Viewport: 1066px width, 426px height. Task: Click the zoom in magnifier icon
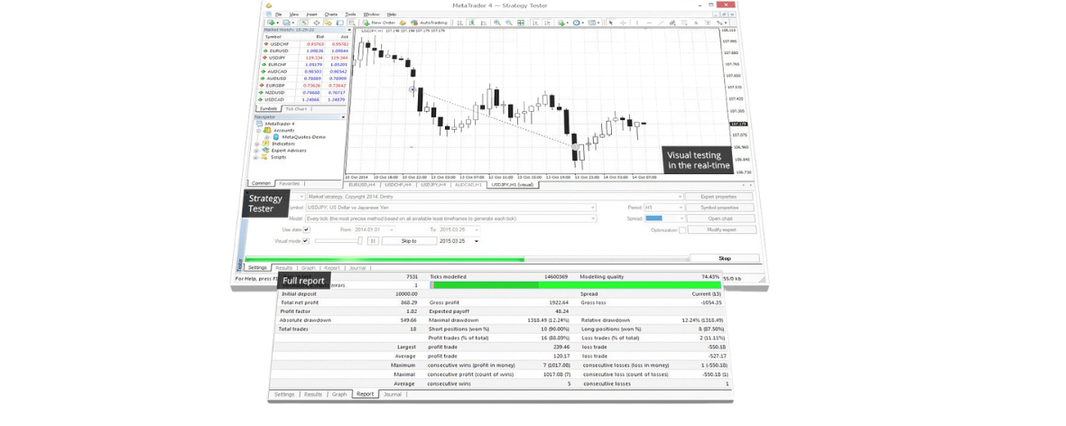coord(496,23)
